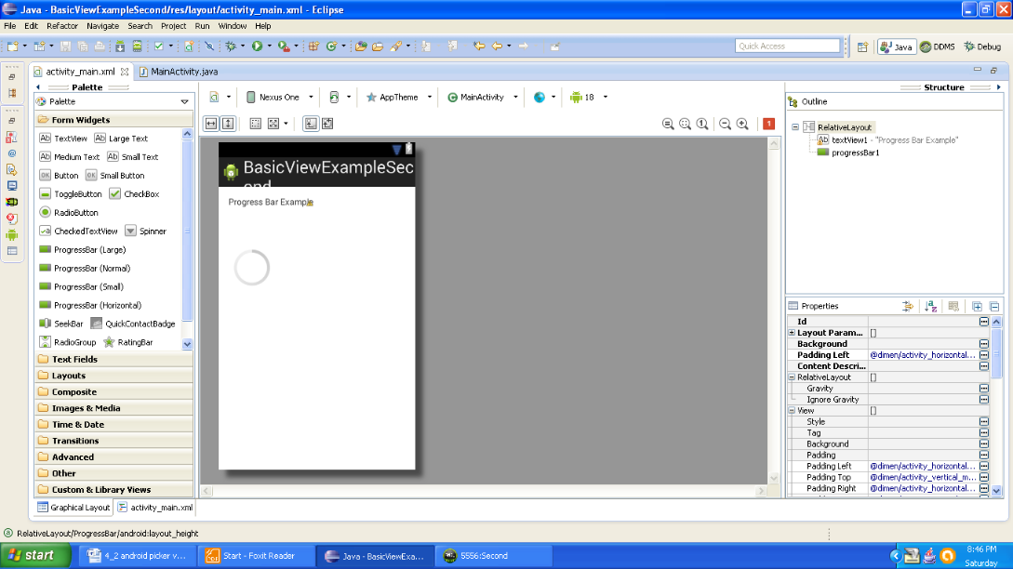Screen dimensions: 1013x569
Task: Open the Refactor menu
Action: tap(62, 26)
